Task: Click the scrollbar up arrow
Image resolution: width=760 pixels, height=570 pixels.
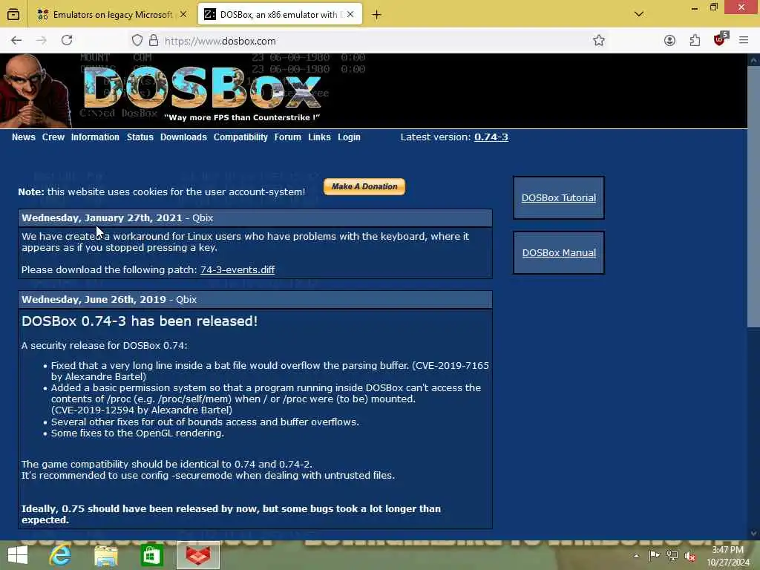Action: [x=753, y=60]
